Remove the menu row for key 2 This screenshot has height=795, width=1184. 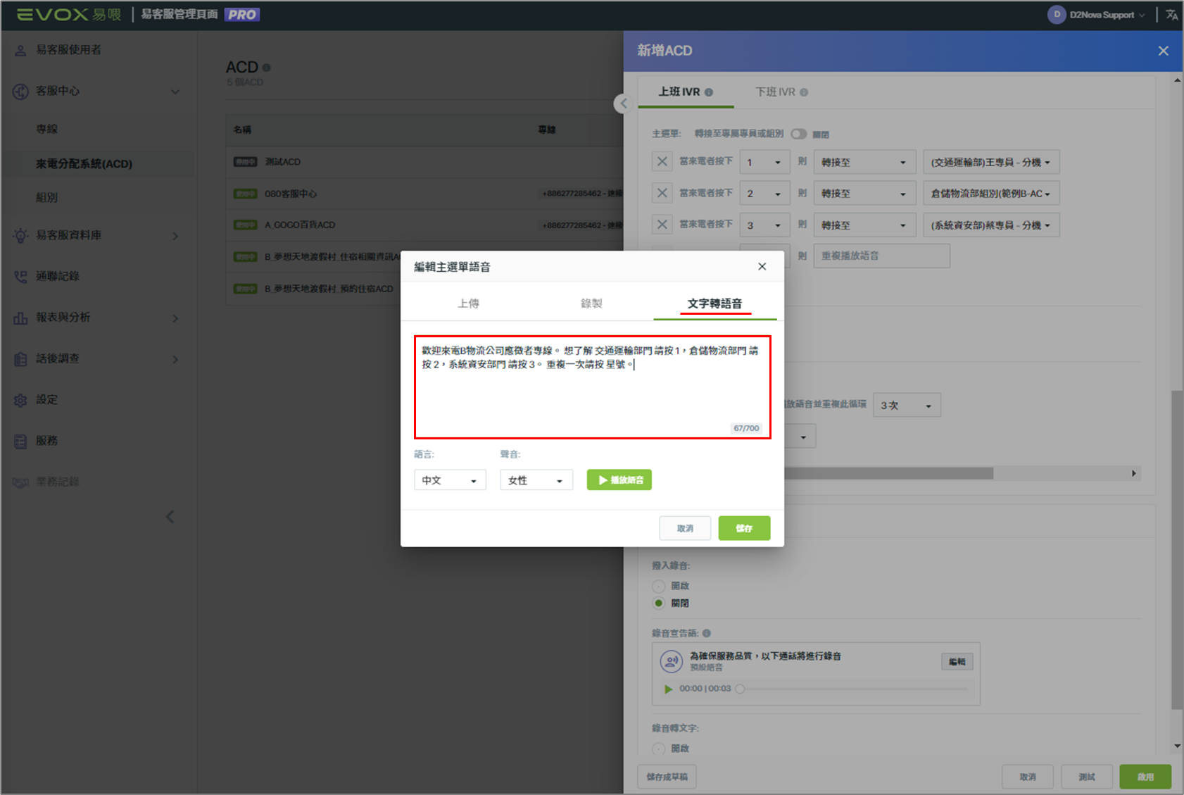[x=662, y=193]
